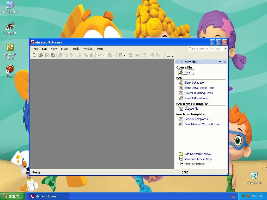
Task: Open the Undo dropdown arrow
Action: tap(104, 55)
